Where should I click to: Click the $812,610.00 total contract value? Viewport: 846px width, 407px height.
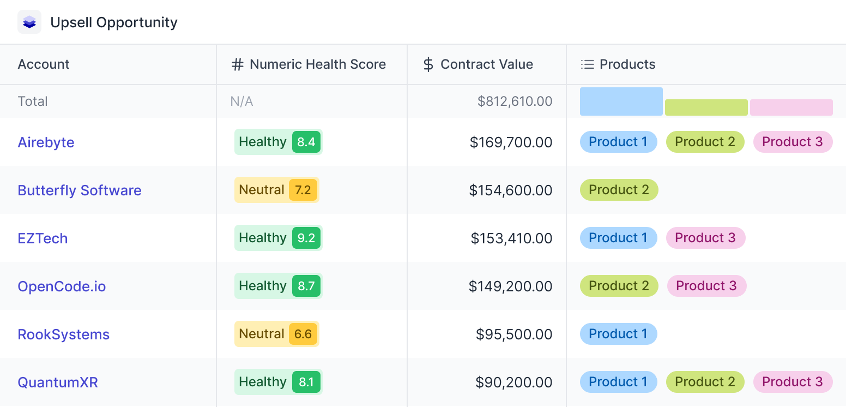pyautogui.click(x=515, y=101)
